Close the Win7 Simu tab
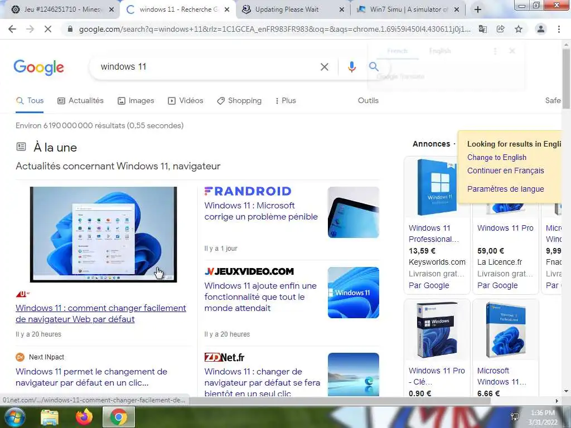 point(456,9)
